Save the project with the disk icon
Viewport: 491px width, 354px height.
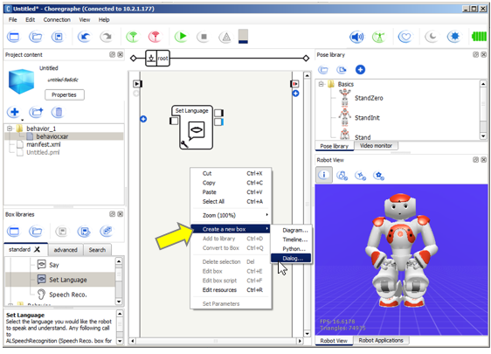pos(58,37)
